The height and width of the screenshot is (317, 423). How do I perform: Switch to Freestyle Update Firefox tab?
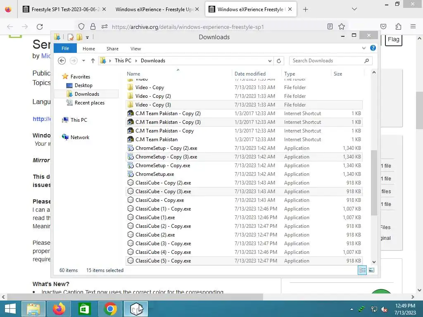click(x=157, y=9)
